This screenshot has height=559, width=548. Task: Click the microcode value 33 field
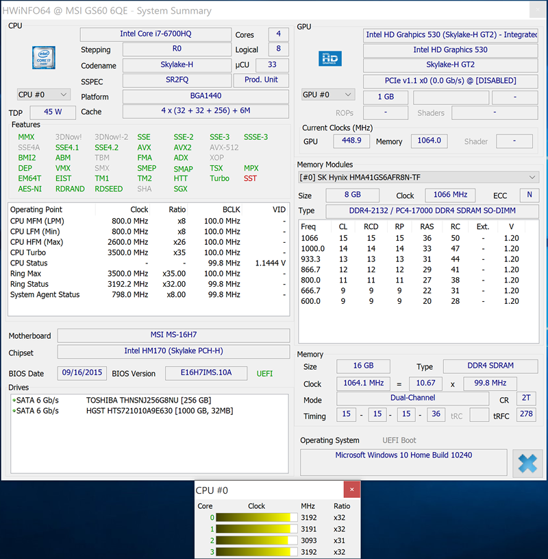point(272,65)
